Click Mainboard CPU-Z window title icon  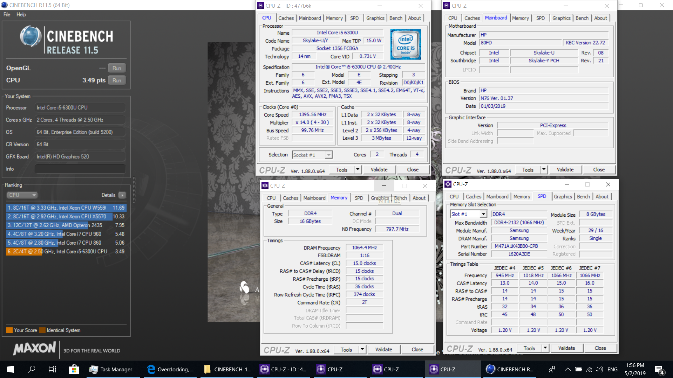447,6
